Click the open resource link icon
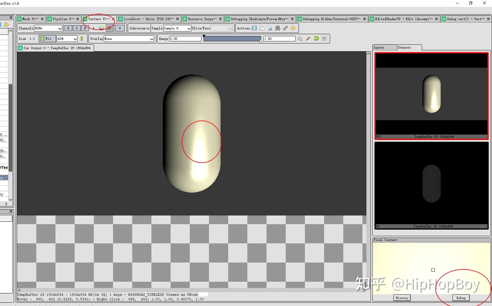 pyautogui.click(x=285, y=28)
